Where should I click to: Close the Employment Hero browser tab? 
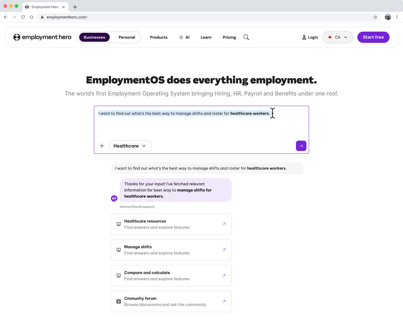[x=64, y=7]
